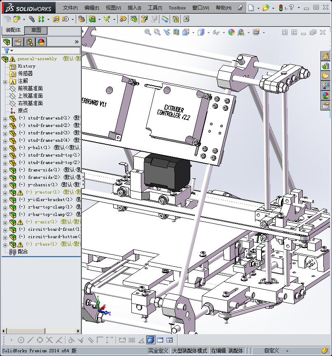Click the Zoom to Fit magnifier icon
This screenshot has width=332, height=356.
(x=148, y=32)
